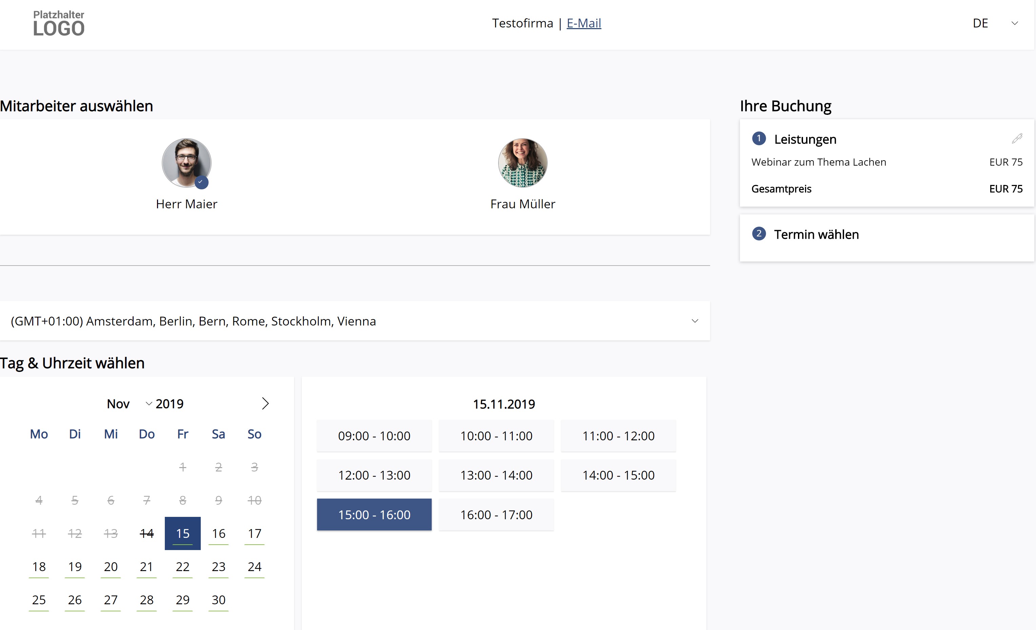Click step 1 badge next to Leistungen
This screenshot has width=1036, height=630.
[759, 138]
